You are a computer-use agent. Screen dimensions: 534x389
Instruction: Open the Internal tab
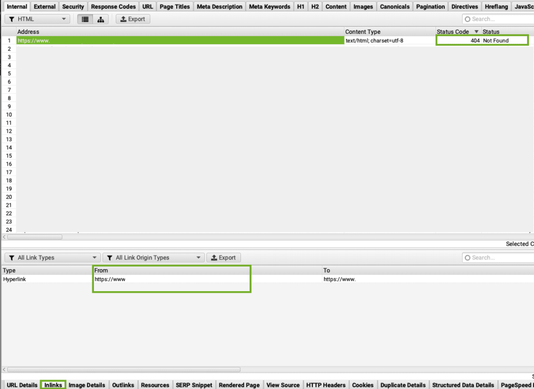[17, 6]
